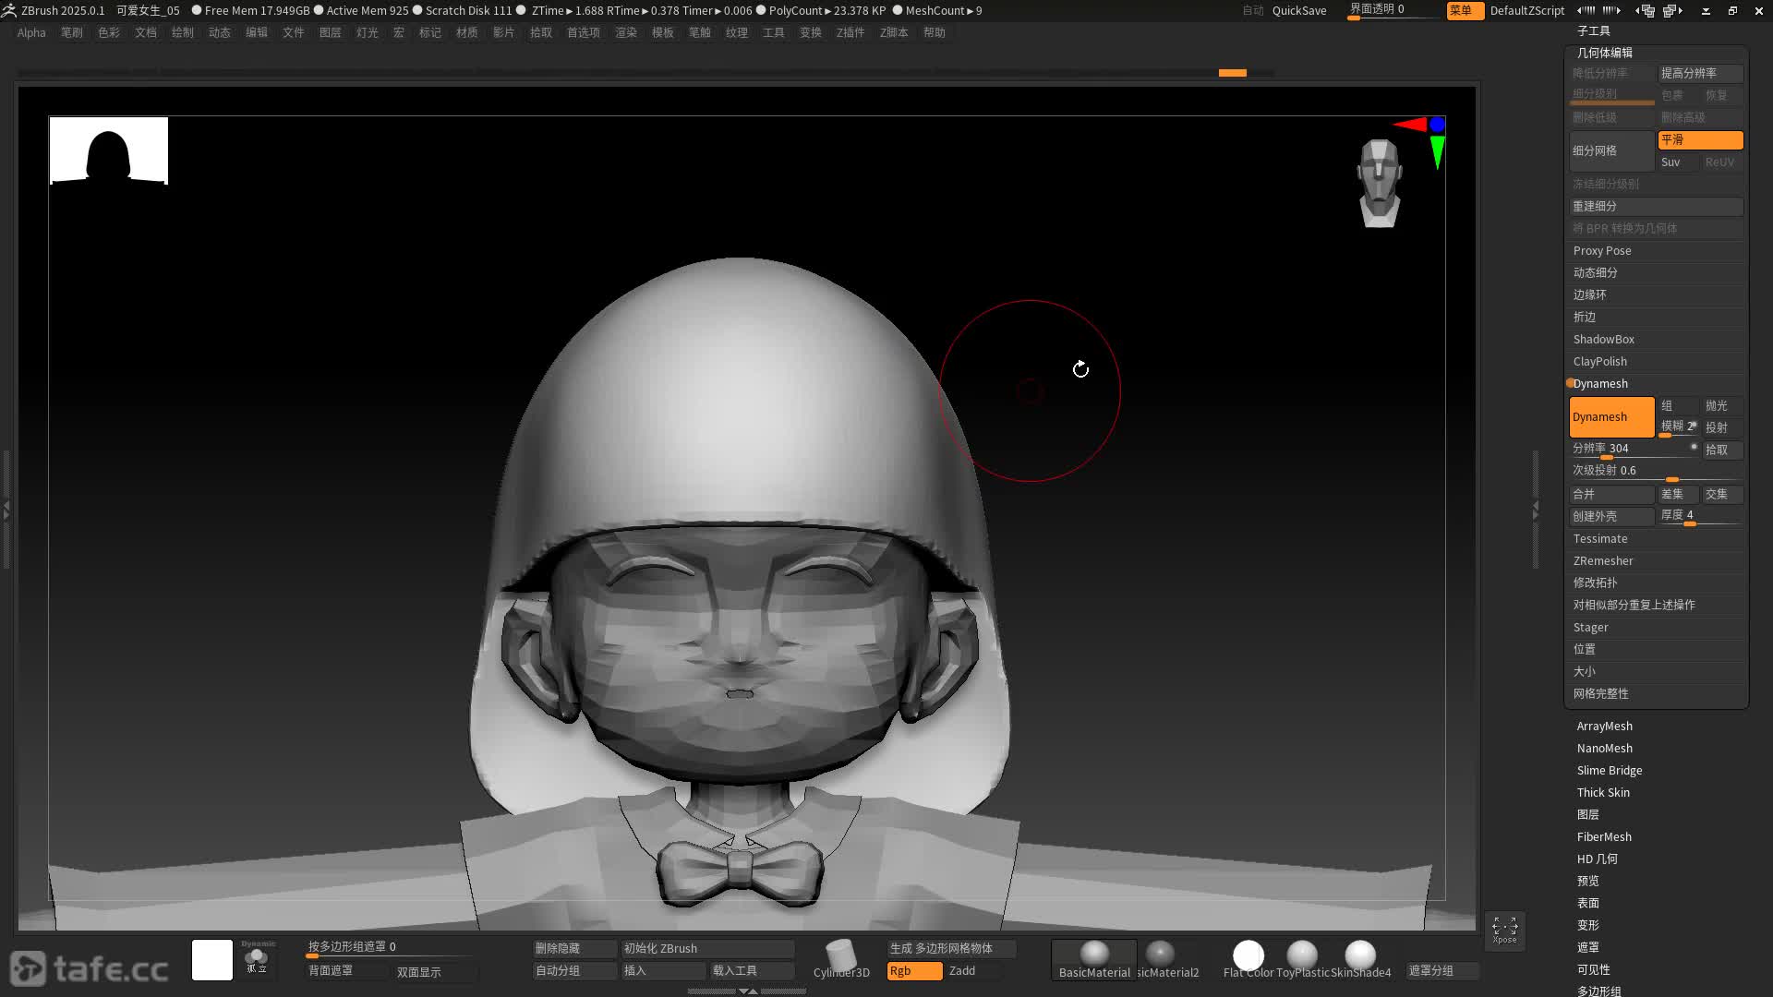Adjust 按多边形组遮罩 slider
1773x997 pixels.
(390, 948)
